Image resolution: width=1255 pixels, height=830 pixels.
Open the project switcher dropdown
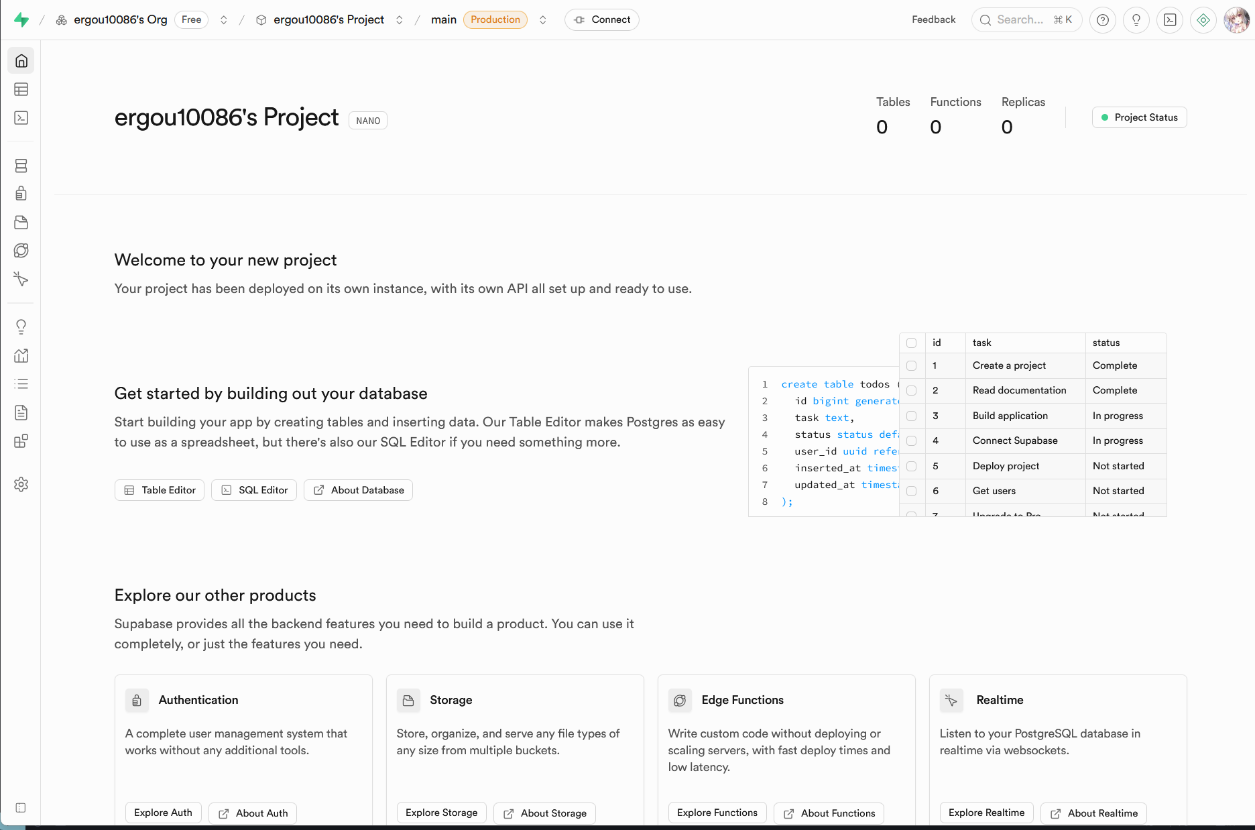pos(400,20)
